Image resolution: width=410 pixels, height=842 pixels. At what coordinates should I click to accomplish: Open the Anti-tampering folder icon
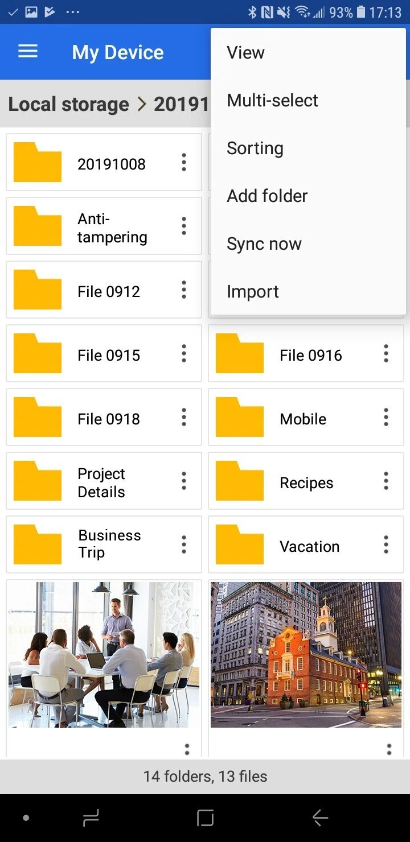pyautogui.click(x=38, y=226)
